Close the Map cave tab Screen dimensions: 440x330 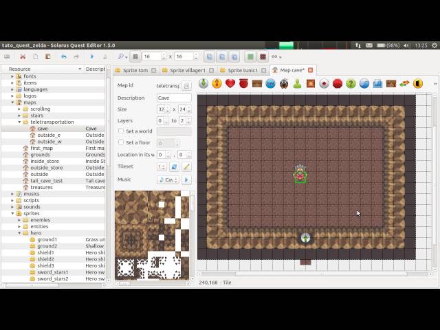pyautogui.click(x=310, y=70)
